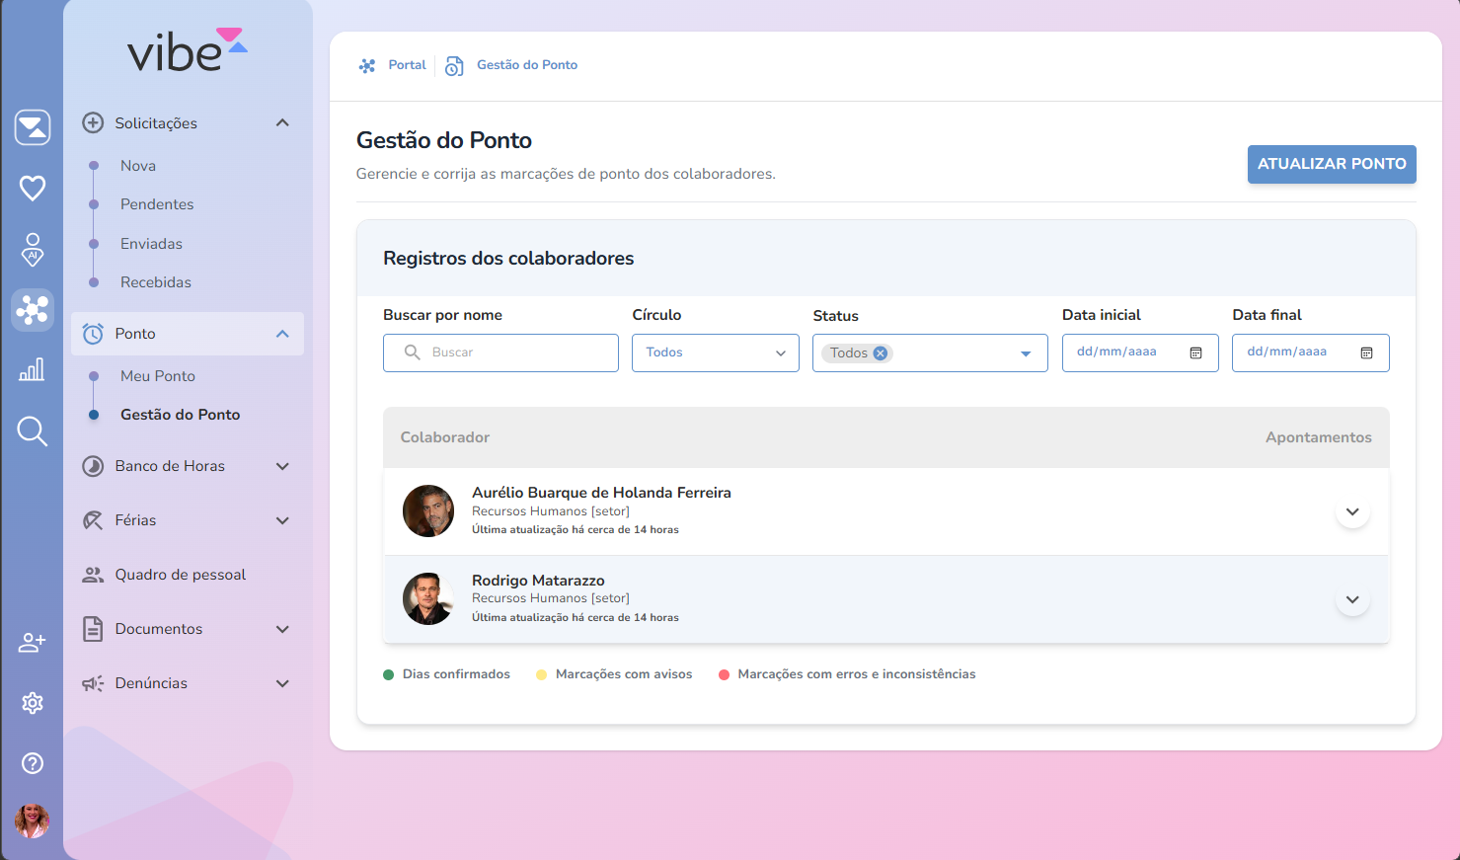Open the bar chart analytics icon

33,370
